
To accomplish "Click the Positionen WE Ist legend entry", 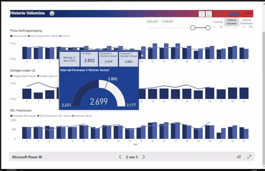I will 82,116.
